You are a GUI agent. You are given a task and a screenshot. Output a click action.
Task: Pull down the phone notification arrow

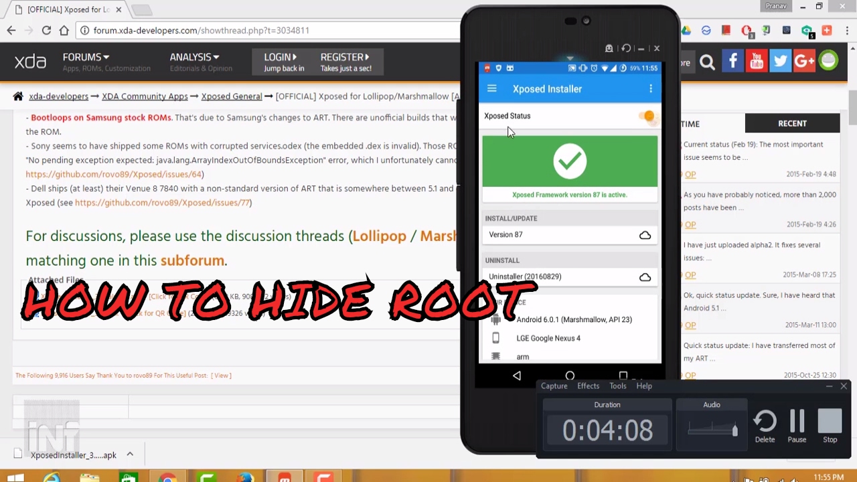(570, 59)
